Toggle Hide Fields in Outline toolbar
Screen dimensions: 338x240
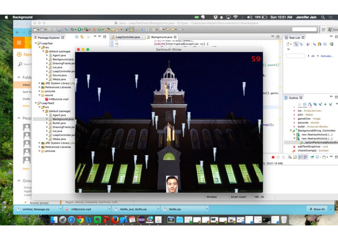pyautogui.click(x=315, y=104)
